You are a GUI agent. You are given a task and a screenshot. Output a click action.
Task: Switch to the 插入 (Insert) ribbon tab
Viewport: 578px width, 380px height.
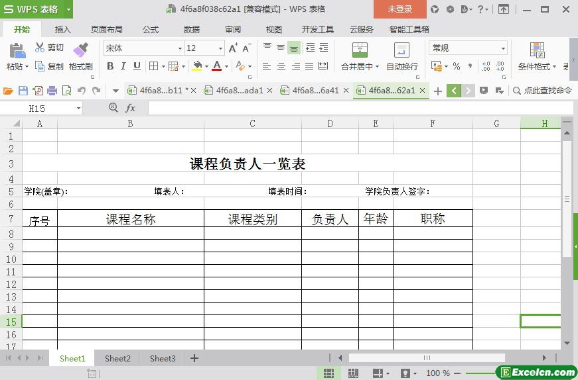click(62, 29)
